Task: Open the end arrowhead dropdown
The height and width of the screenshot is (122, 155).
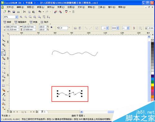Action: [128, 28]
